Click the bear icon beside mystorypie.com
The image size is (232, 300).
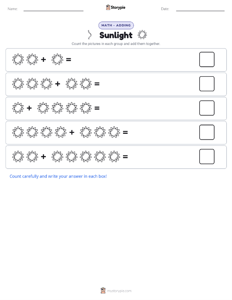103,291
